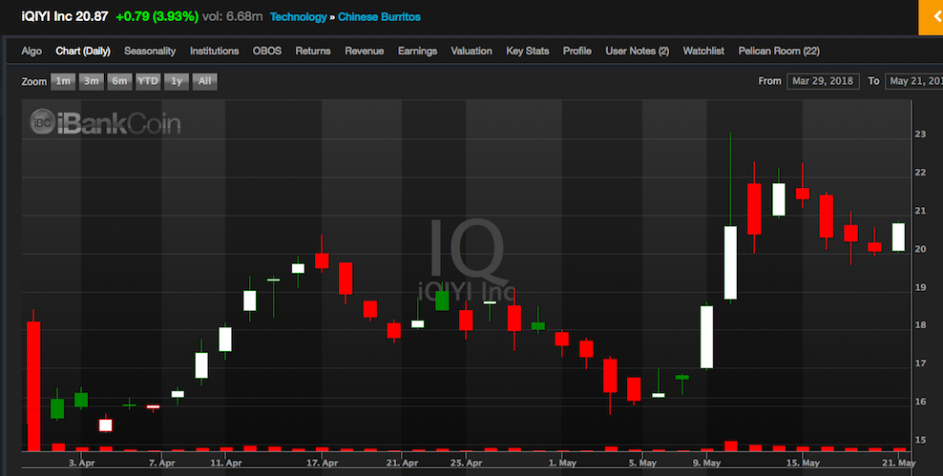Open the Profile tab
This screenshot has width=943, height=476.
576,52
